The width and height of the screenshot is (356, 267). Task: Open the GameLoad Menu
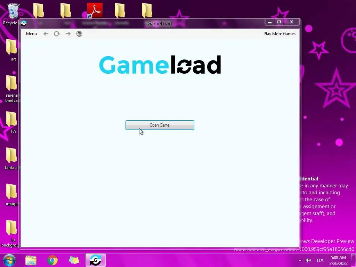pos(31,34)
